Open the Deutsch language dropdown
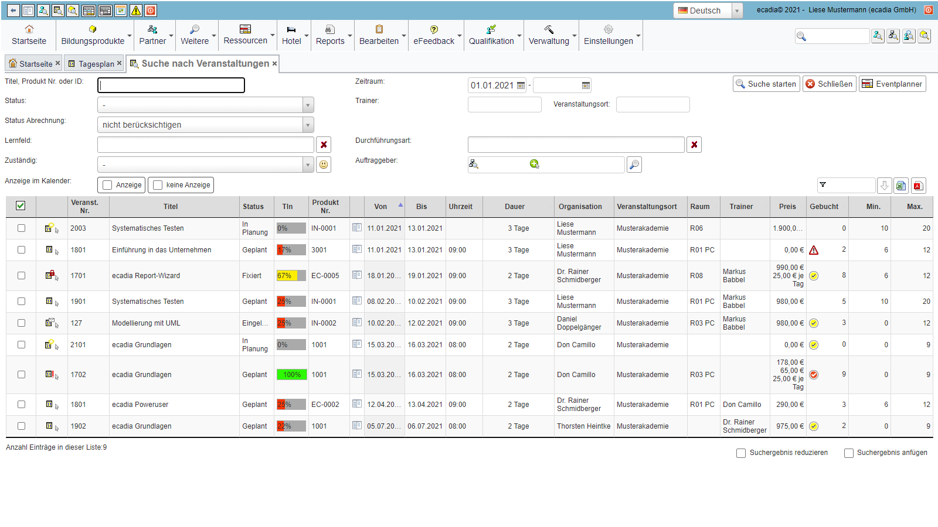Viewport: 938px width, 527px height. (738, 11)
